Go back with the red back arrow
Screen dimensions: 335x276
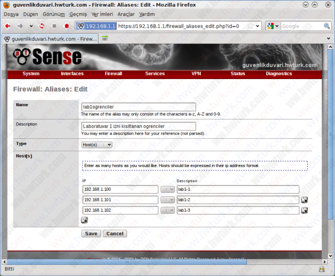click(x=8, y=26)
